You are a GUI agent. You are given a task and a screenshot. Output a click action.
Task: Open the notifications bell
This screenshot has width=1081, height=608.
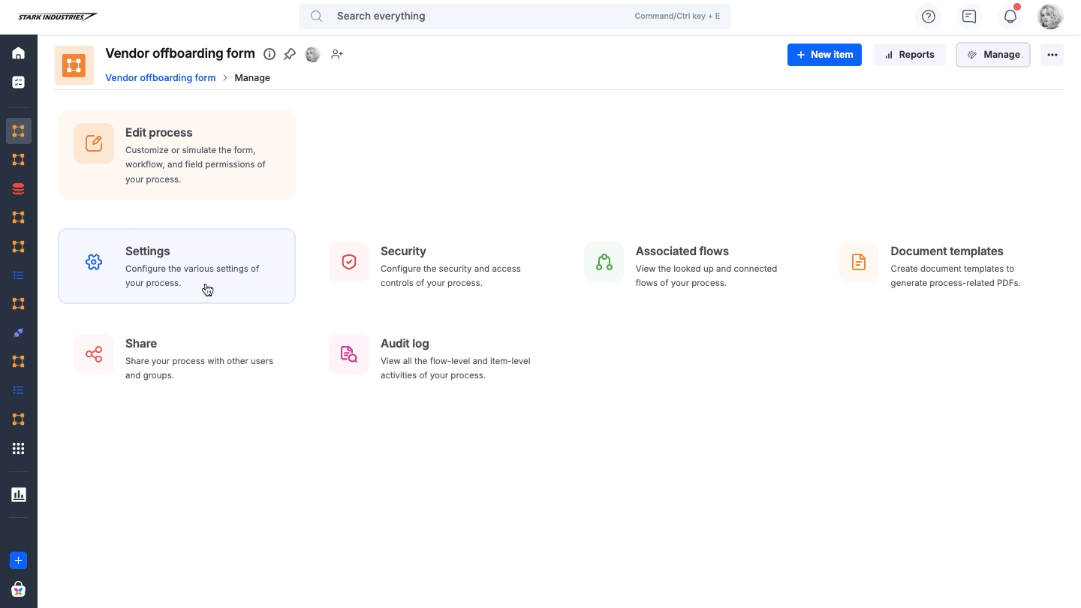click(x=1010, y=17)
